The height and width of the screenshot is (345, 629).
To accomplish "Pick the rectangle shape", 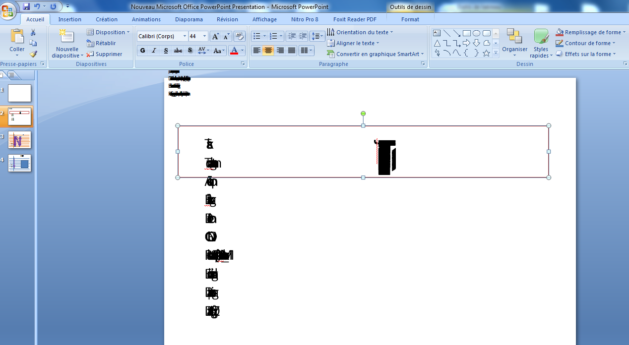I will [467, 33].
